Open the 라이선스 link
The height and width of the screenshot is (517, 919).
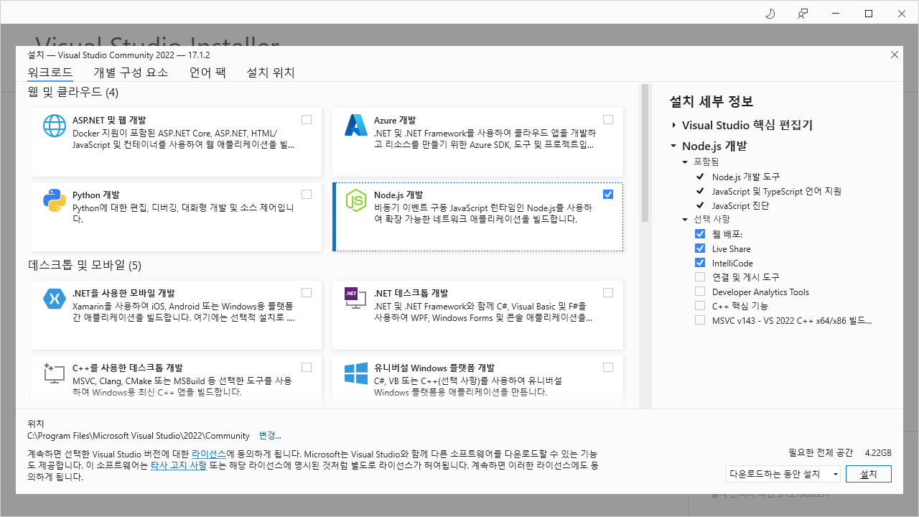(x=209, y=454)
